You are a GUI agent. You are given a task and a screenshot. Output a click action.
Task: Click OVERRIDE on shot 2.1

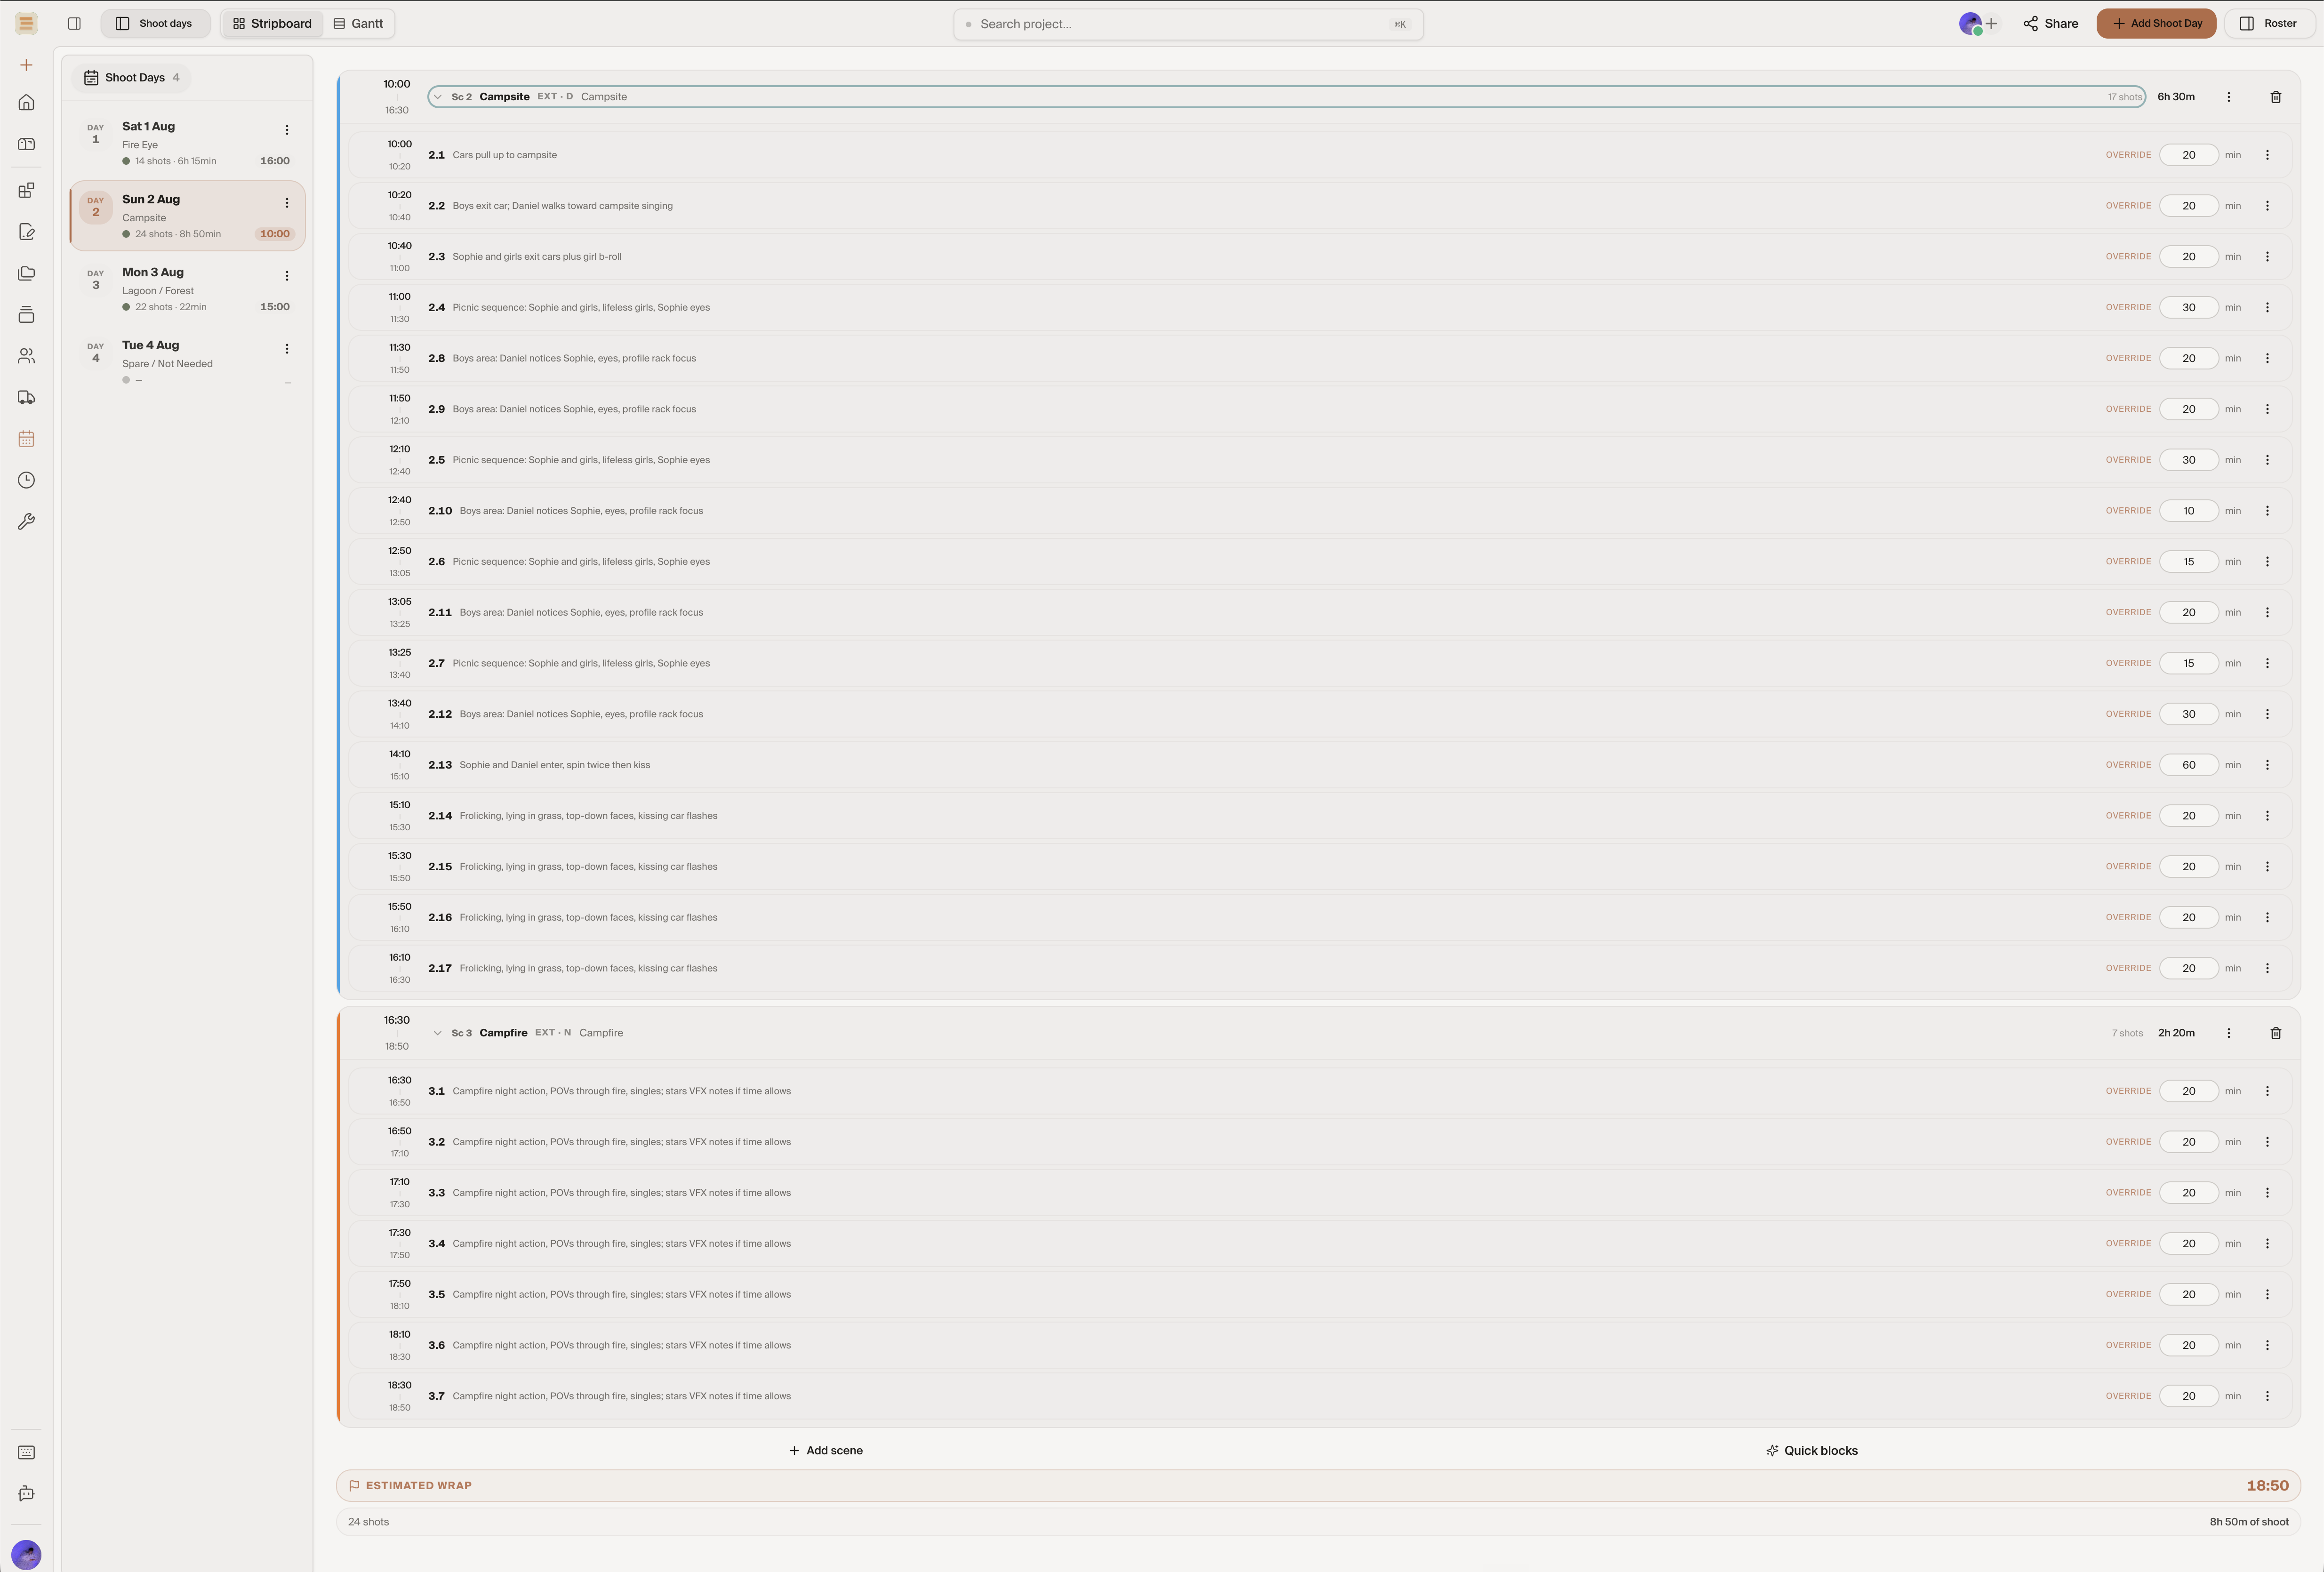click(x=2128, y=155)
